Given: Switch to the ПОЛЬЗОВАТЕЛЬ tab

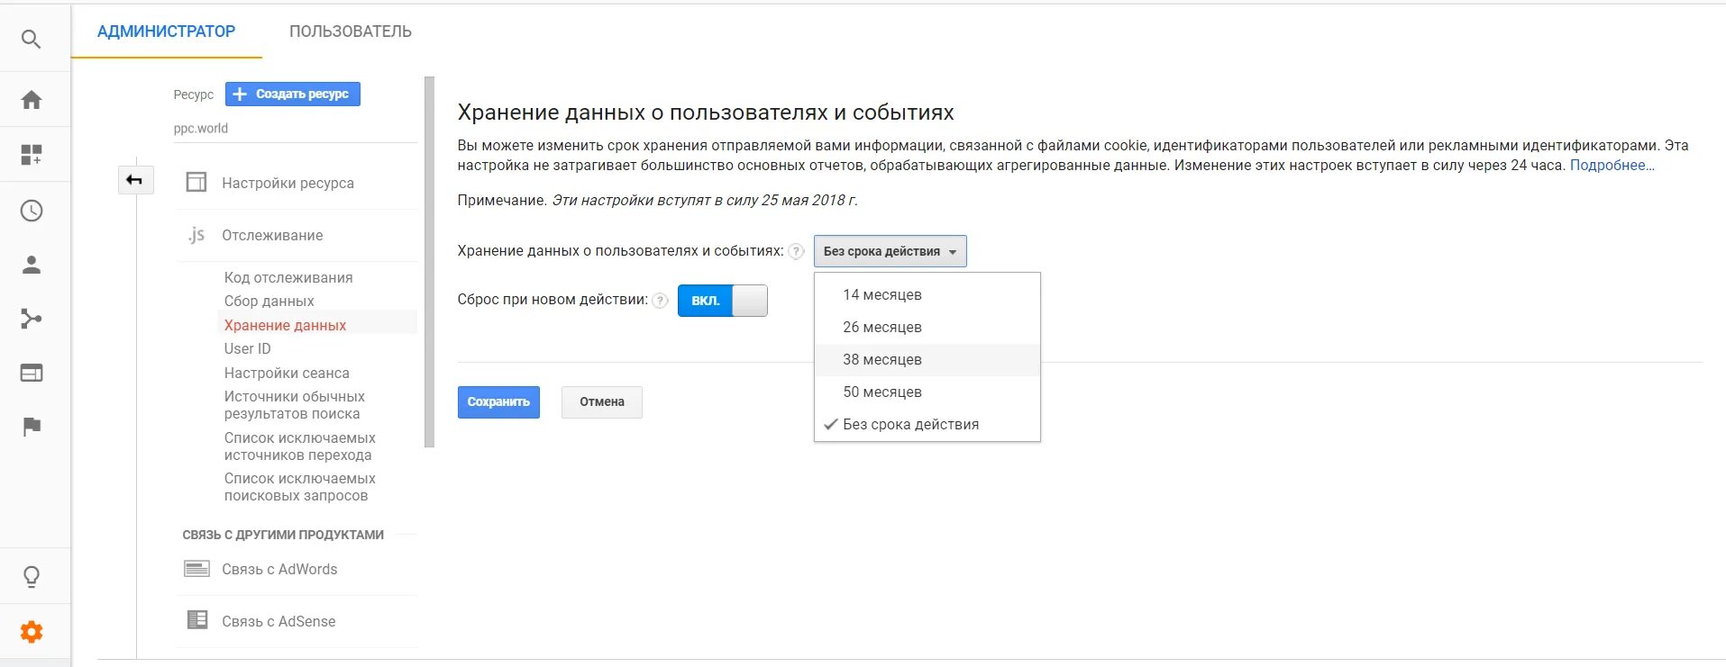Looking at the screenshot, I should click(351, 32).
